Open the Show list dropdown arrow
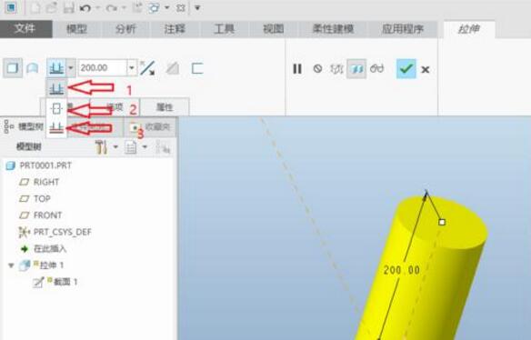 pyautogui.click(x=145, y=147)
